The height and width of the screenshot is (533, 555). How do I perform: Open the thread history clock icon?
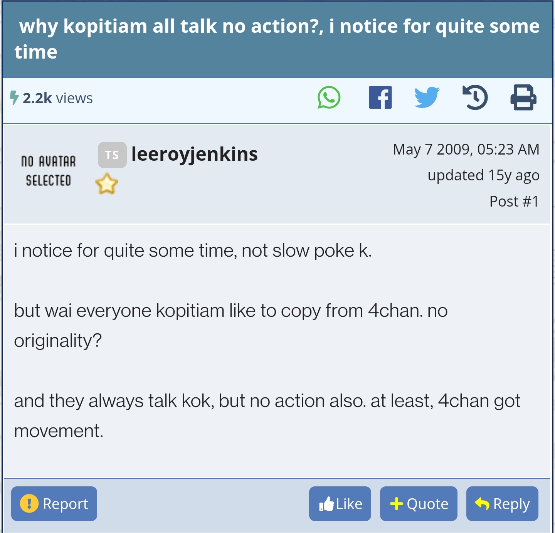click(475, 97)
